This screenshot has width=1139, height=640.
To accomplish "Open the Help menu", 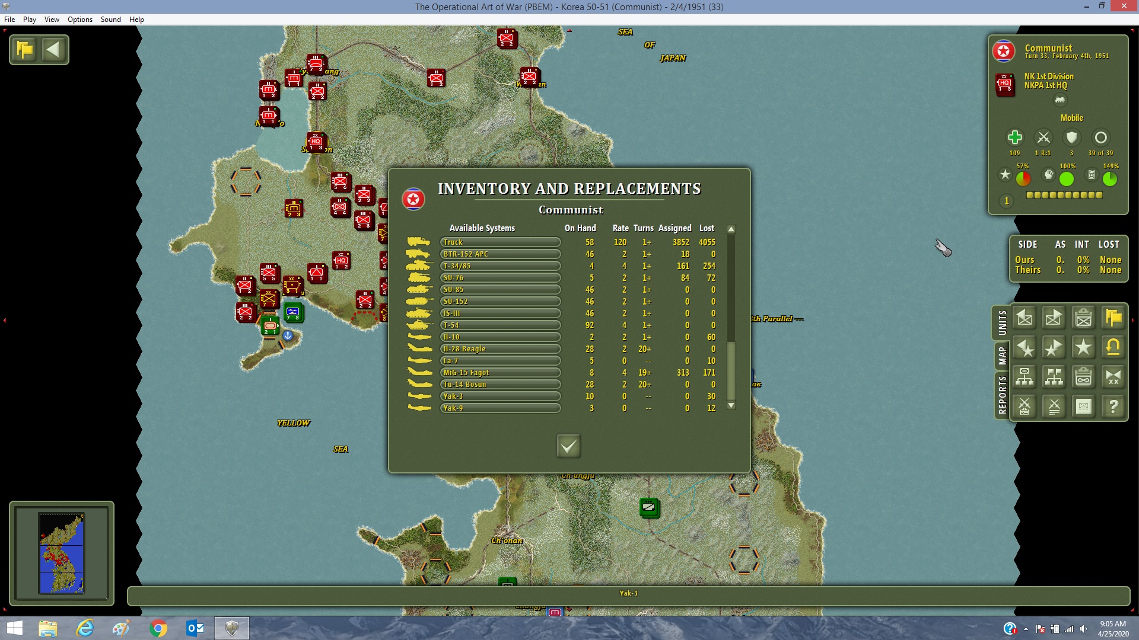I will tap(136, 20).
